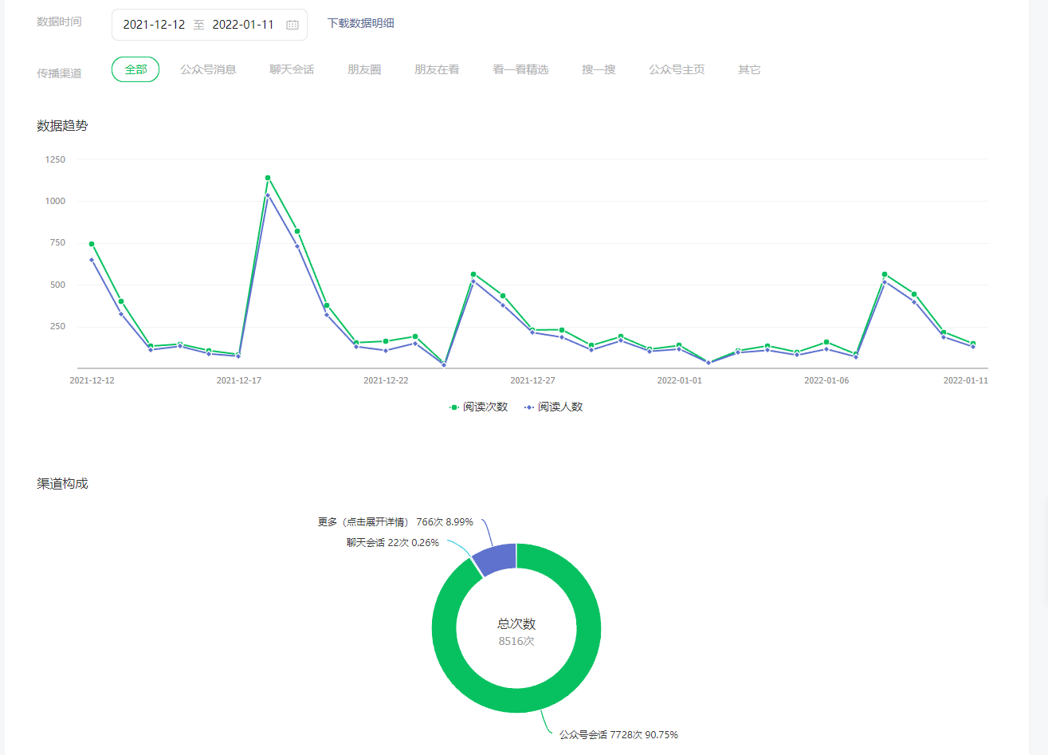Select the 朋友圈 channel filter
1048x755 pixels.
click(364, 69)
